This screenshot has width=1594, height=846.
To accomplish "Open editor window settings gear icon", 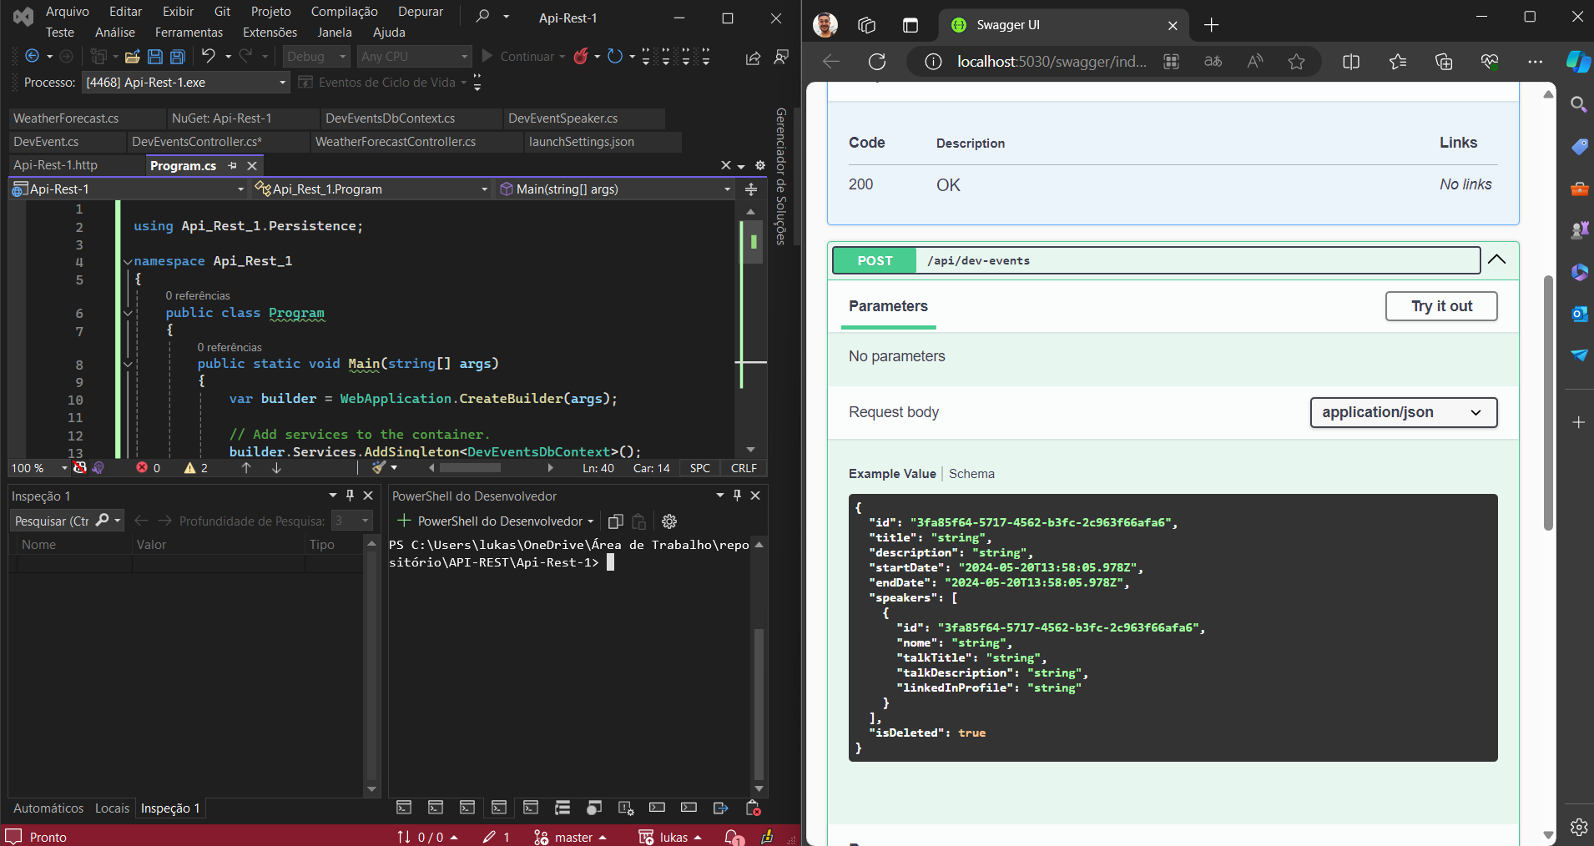I will [760, 165].
